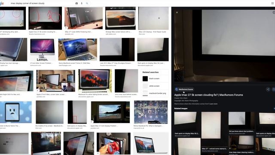Open the dark spot with small red square thumbnail

click(77, 112)
